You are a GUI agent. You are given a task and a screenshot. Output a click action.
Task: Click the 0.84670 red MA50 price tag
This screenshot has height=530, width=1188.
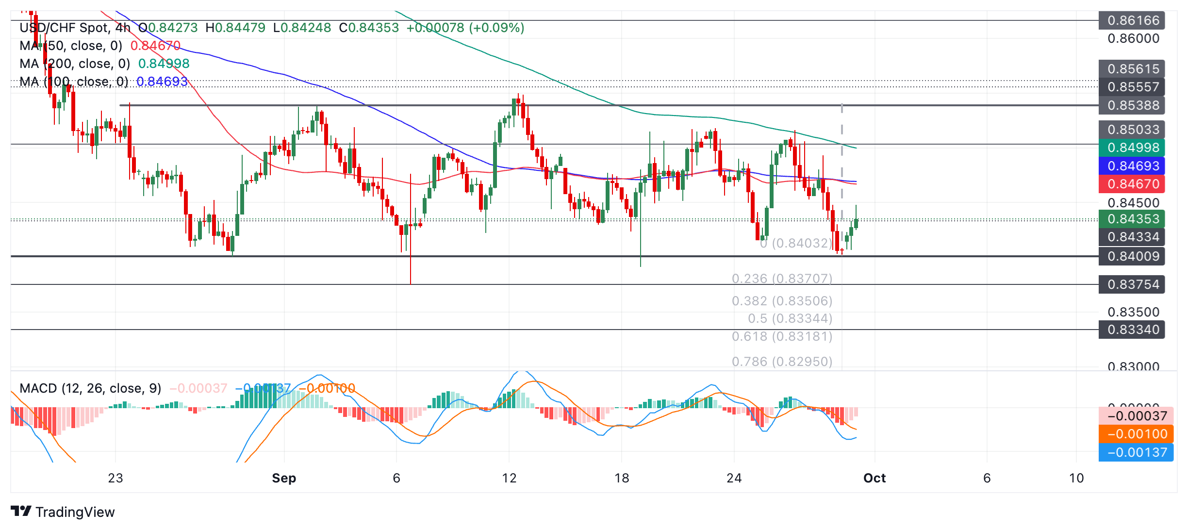point(1133,184)
